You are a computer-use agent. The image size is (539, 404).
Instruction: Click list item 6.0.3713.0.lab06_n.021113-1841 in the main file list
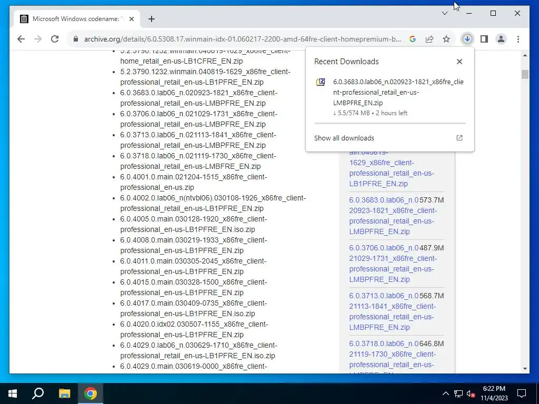tap(198, 140)
